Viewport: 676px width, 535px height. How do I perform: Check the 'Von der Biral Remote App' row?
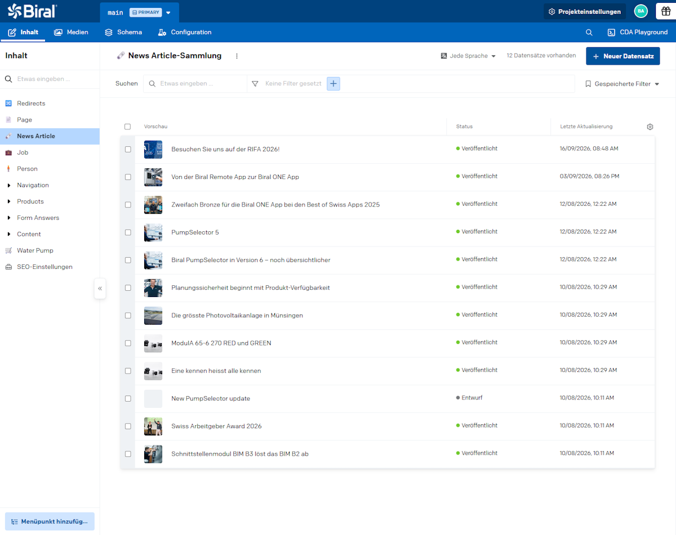tap(128, 177)
